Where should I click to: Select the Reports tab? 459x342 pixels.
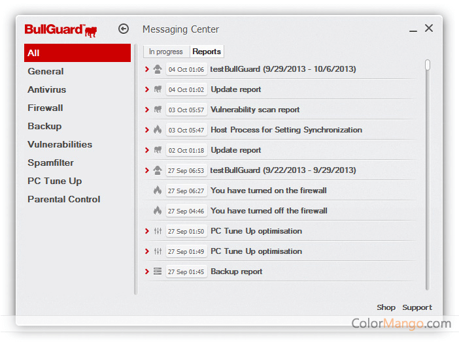207,52
